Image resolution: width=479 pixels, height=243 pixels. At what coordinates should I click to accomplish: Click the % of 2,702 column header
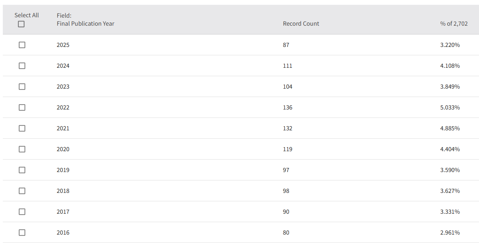454,24
